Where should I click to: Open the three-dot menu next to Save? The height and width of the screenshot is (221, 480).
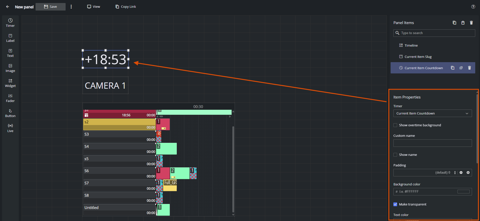[71, 7]
